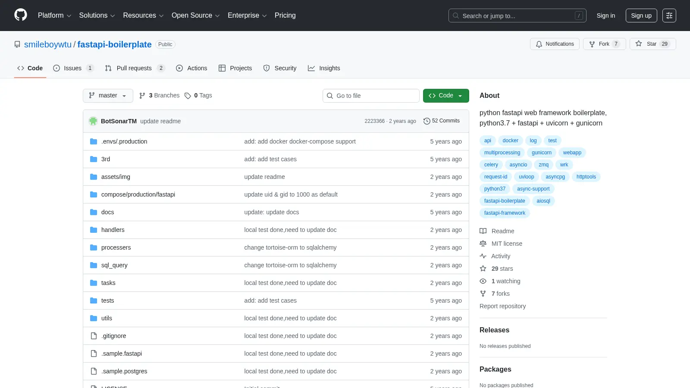
Task: Open the Actions tab
Action: pyautogui.click(x=191, y=68)
